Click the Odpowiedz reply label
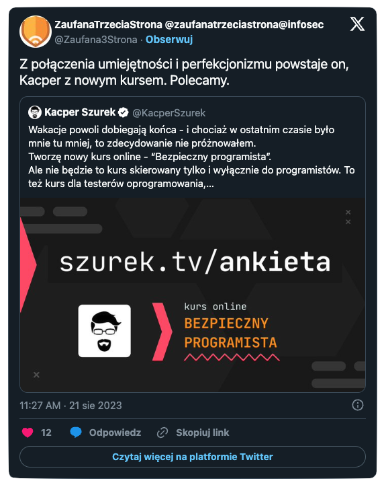The width and height of the screenshot is (386, 487). click(115, 433)
